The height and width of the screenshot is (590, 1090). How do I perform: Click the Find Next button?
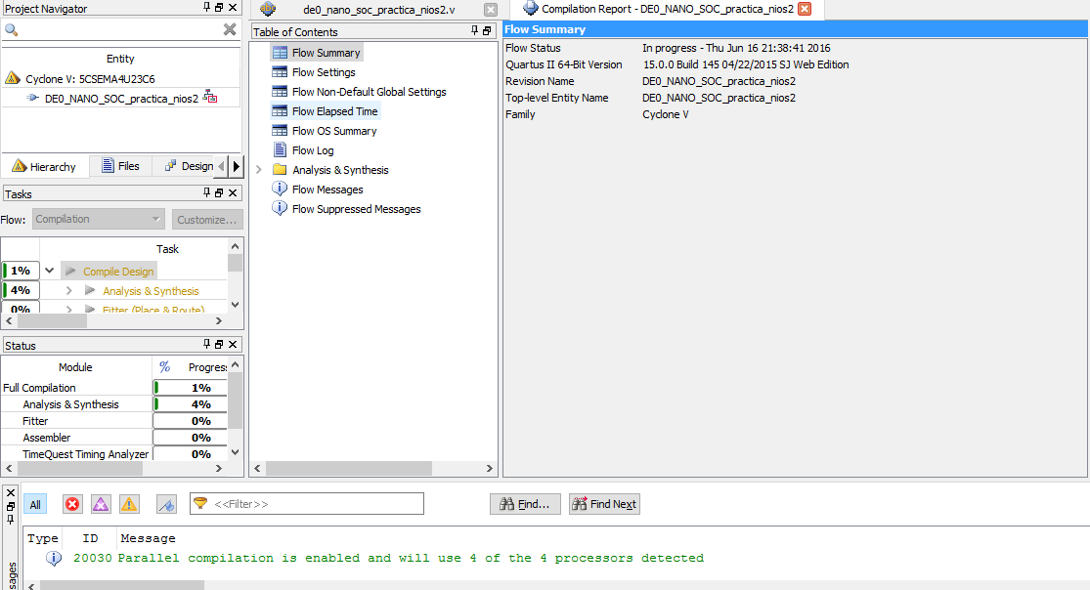604,504
